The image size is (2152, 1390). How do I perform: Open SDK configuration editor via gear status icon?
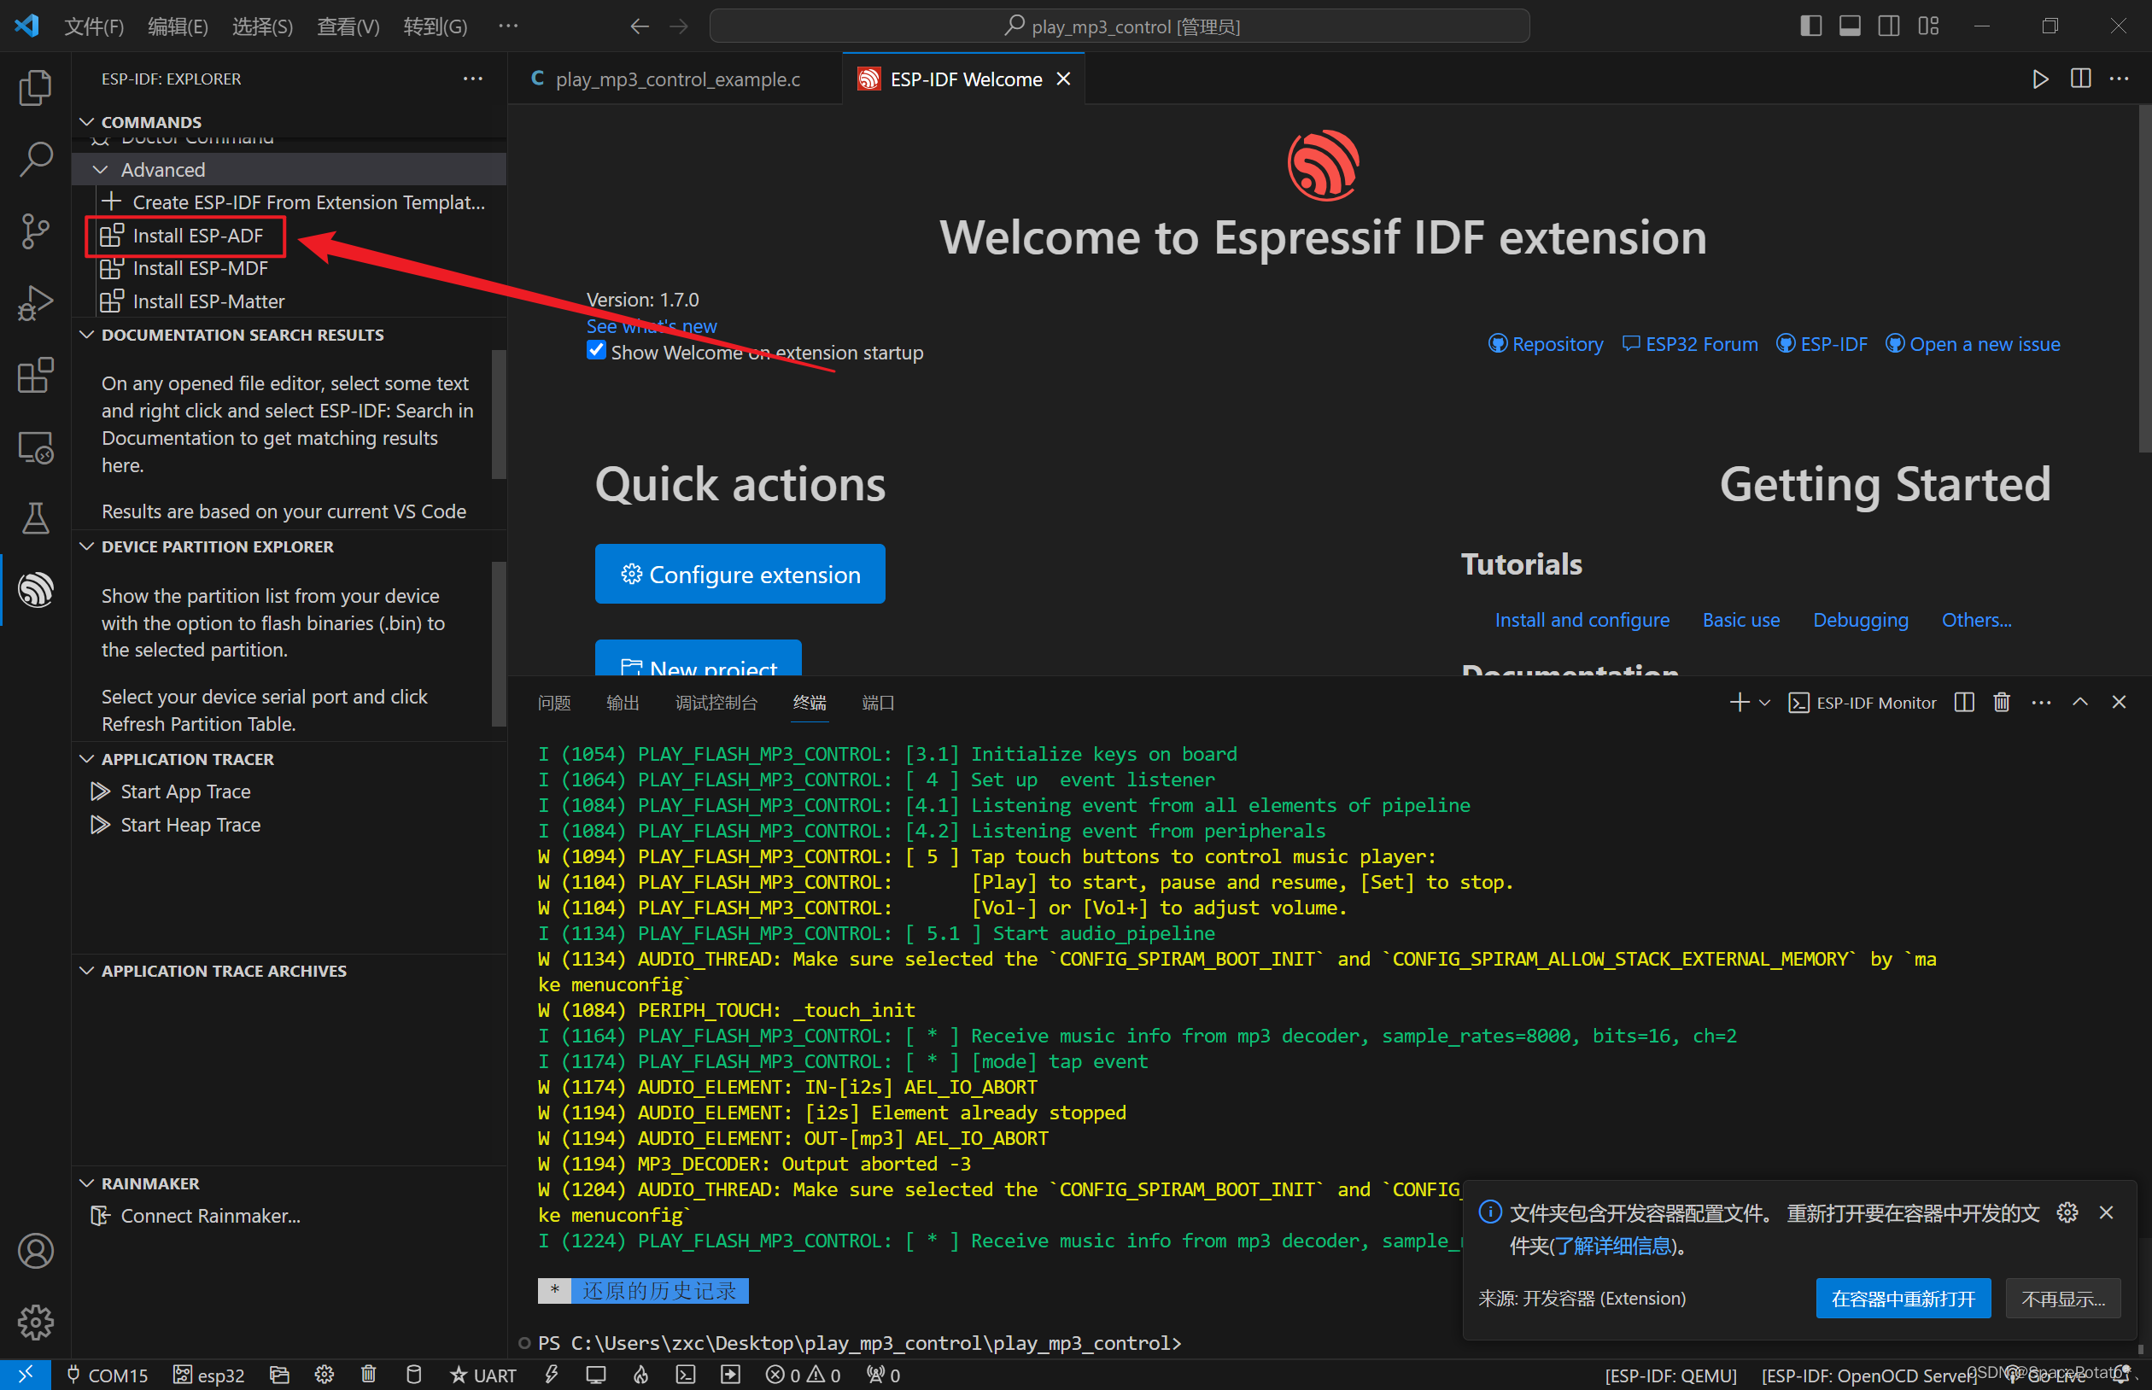pyautogui.click(x=324, y=1375)
